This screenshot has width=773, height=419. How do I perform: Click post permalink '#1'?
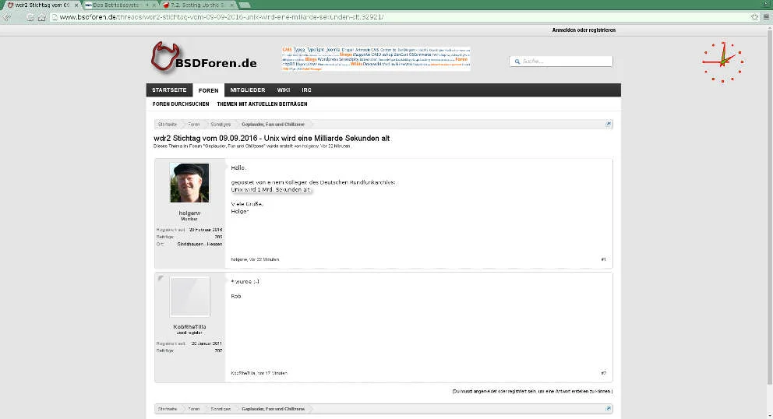point(603,259)
